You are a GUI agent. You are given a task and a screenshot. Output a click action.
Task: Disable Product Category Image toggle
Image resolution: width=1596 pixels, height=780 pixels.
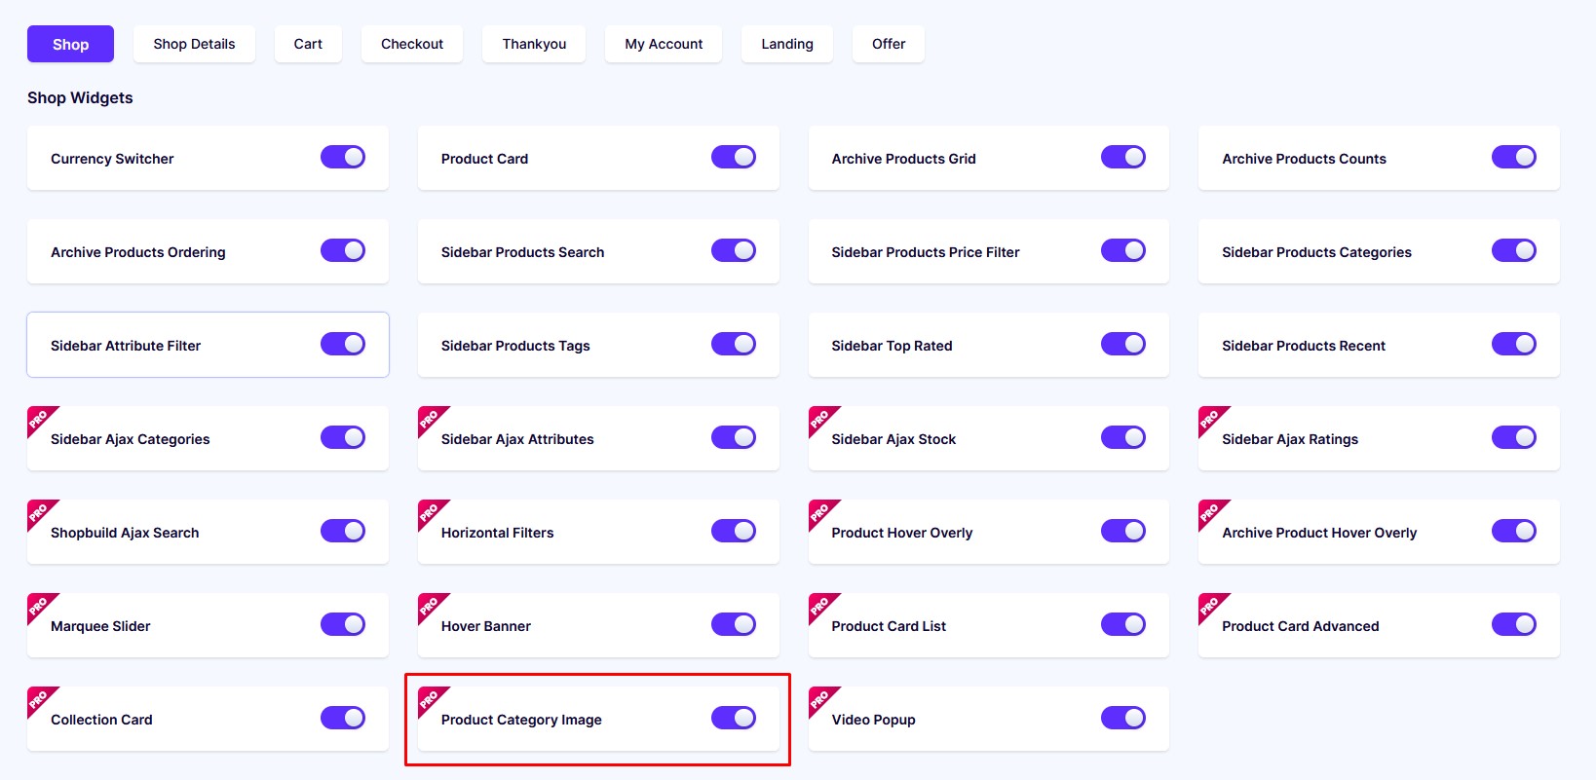tap(734, 718)
